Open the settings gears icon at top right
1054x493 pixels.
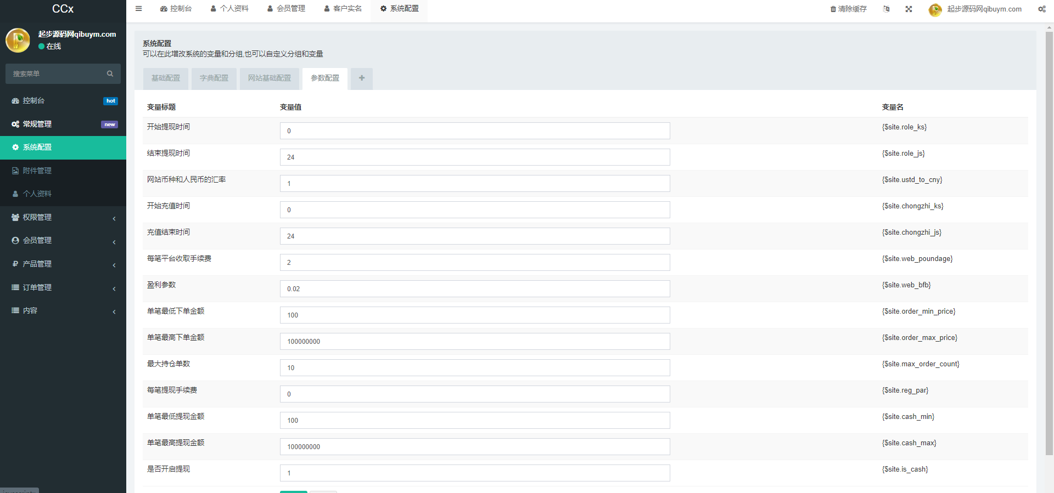point(1041,9)
